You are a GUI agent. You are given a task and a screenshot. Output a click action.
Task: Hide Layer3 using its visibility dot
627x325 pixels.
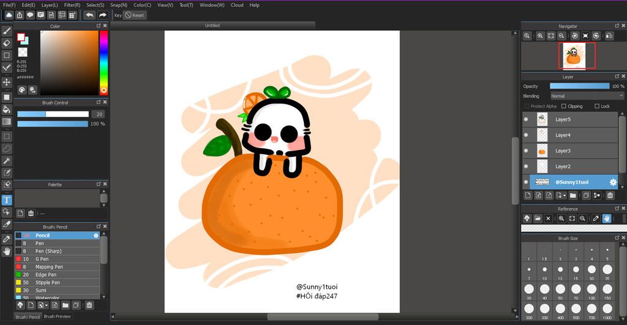526,151
